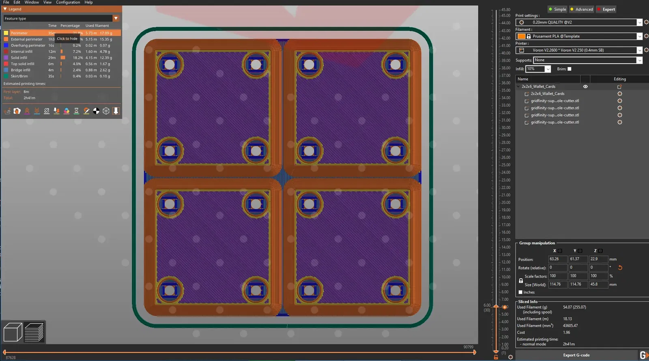This screenshot has height=361, width=649.
Task: Toggle custom G-codes gear-and-pencil icon
Action: (x=86, y=111)
